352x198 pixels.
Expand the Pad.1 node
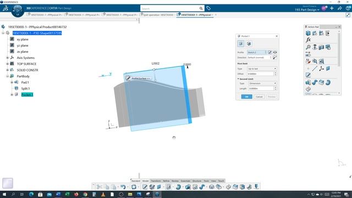click(x=12, y=82)
